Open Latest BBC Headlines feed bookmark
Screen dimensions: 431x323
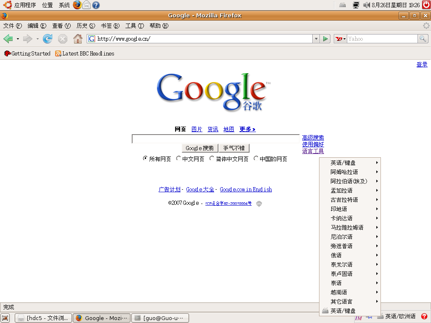tap(85, 53)
